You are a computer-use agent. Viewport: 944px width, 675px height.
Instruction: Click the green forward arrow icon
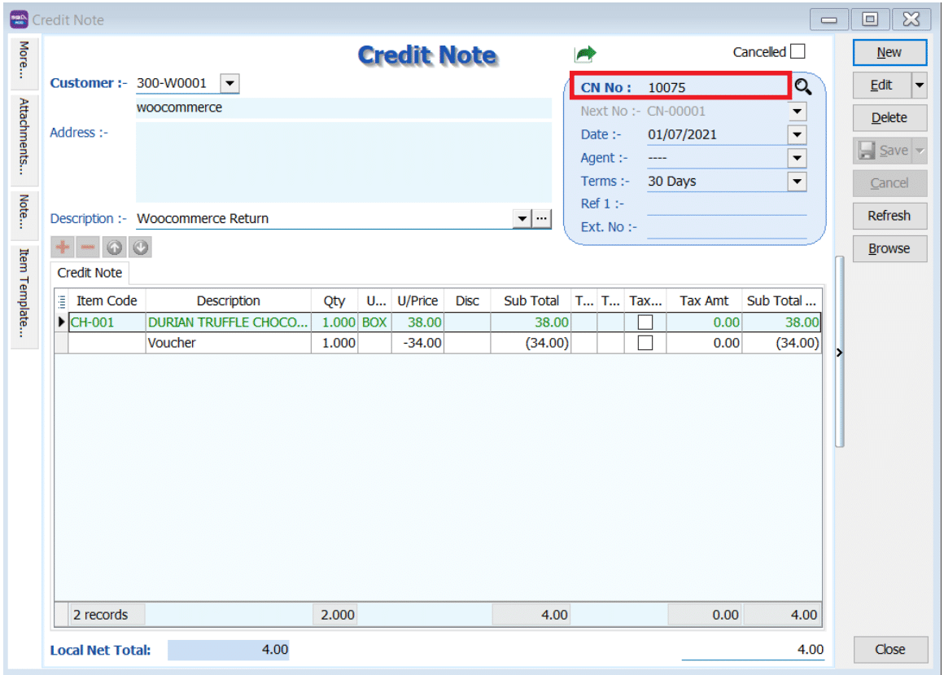tap(585, 54)
